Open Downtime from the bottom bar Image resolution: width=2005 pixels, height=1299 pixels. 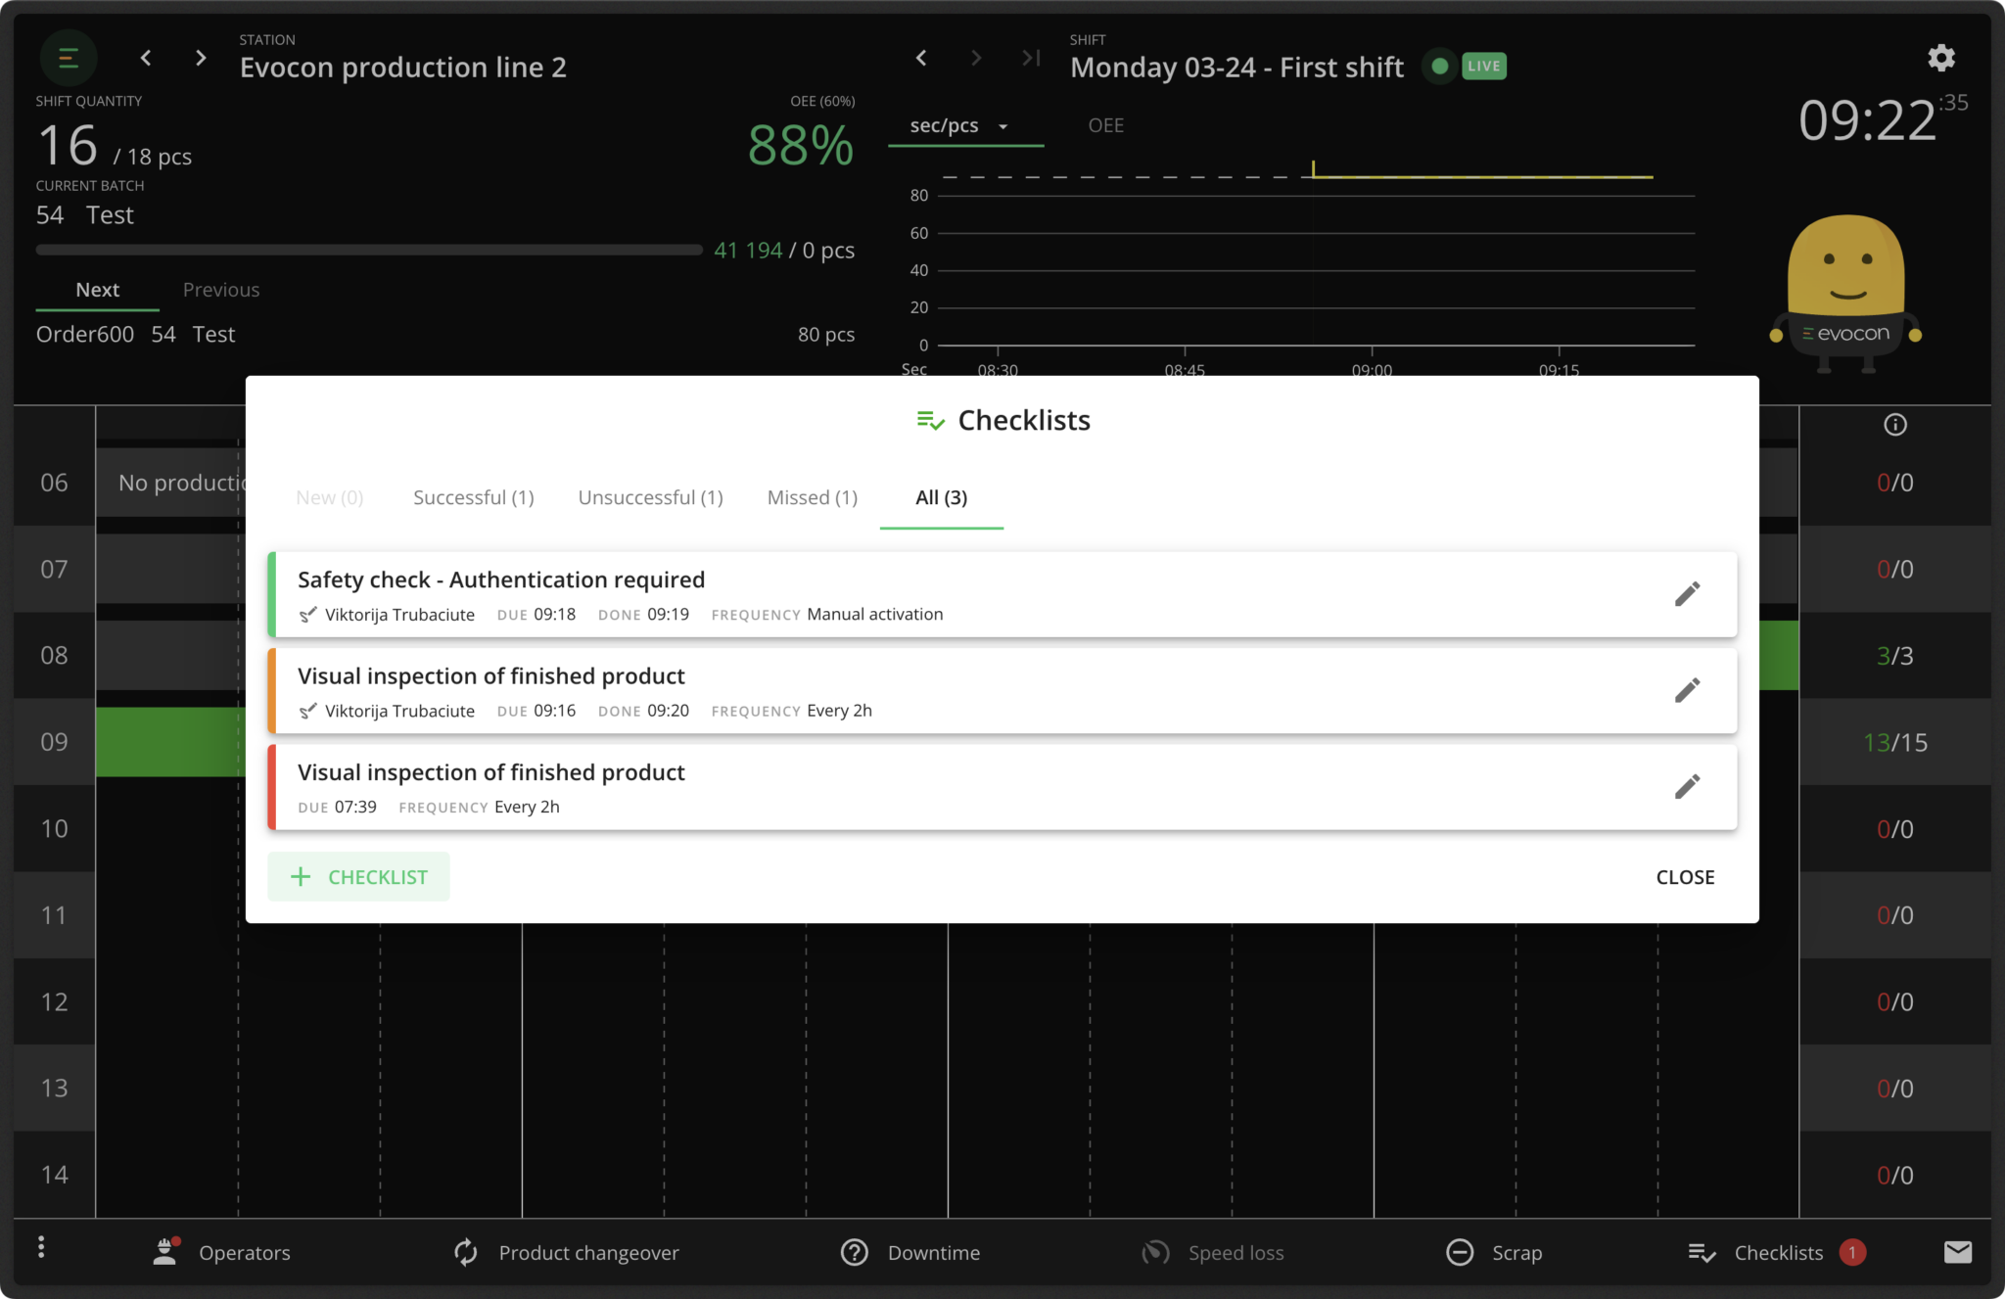point(909,1253)
